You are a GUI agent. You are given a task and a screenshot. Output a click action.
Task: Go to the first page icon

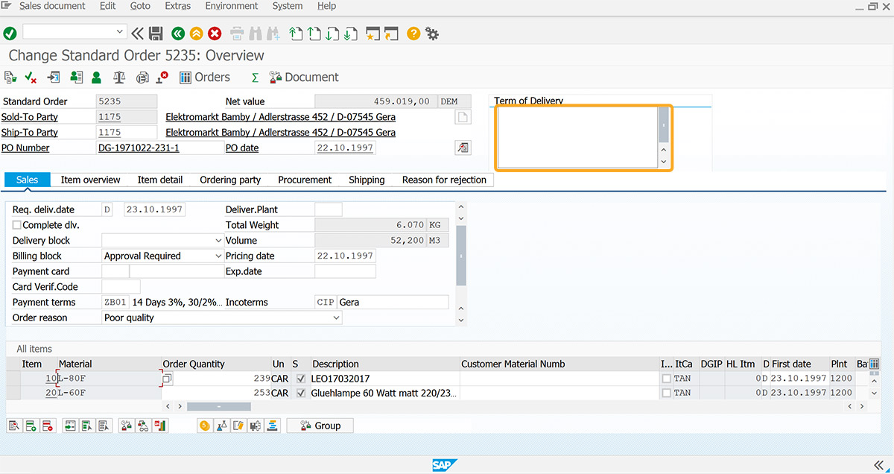(x=296, y=34)
